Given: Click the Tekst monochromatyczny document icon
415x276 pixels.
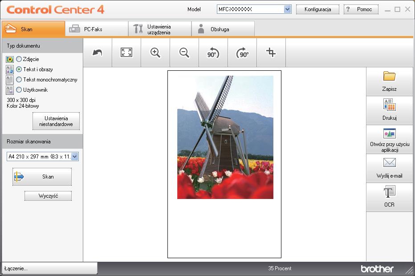Looking at the screenshot, I should click(x=10, y=80).
